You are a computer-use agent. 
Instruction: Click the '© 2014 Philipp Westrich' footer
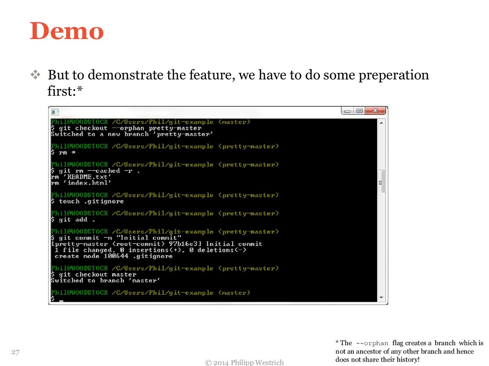point(244,363)
